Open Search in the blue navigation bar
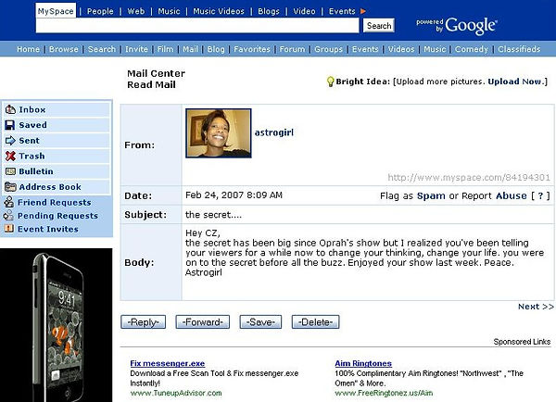Screen dimensions: 556x402 click(x=102, y=49)
